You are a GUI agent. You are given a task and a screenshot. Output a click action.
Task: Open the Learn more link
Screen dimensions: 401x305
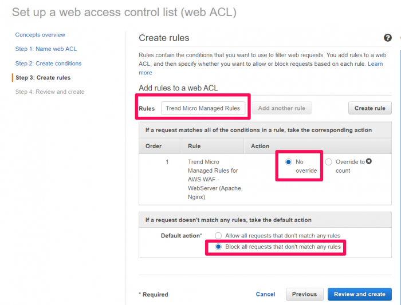pos(375,64)
